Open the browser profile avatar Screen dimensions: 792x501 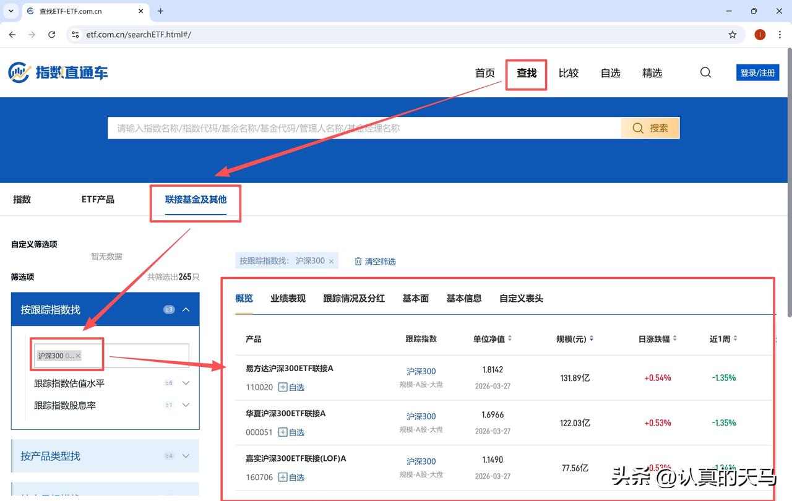point(760,35)
